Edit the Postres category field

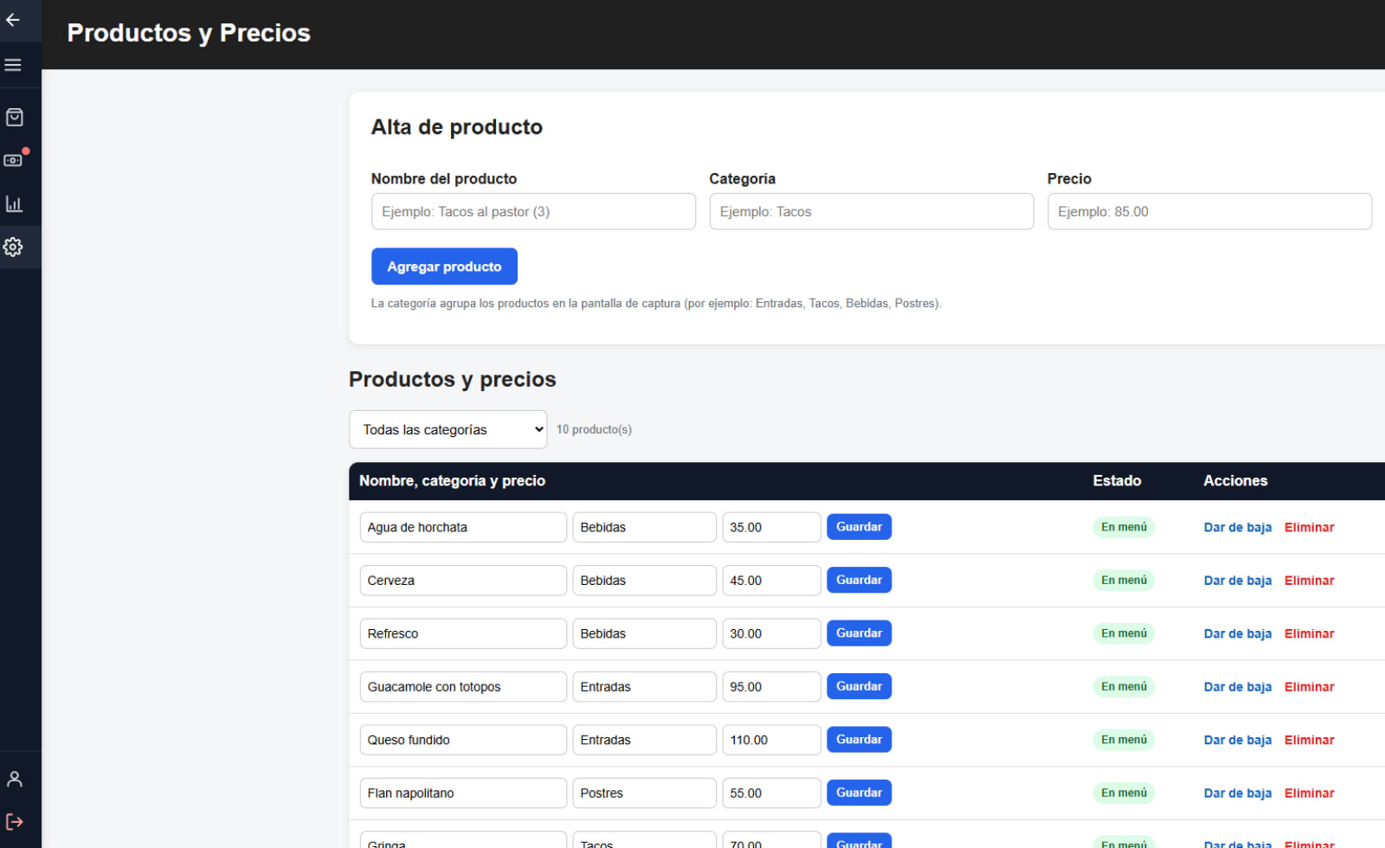[645, 793]
